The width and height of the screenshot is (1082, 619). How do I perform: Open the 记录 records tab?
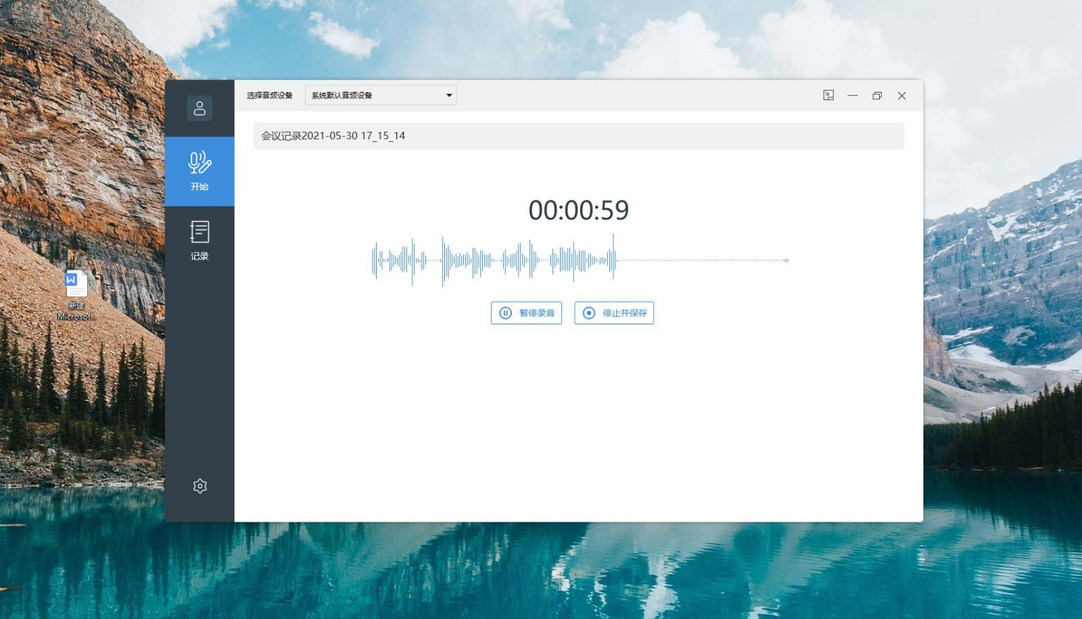point(199,241)
